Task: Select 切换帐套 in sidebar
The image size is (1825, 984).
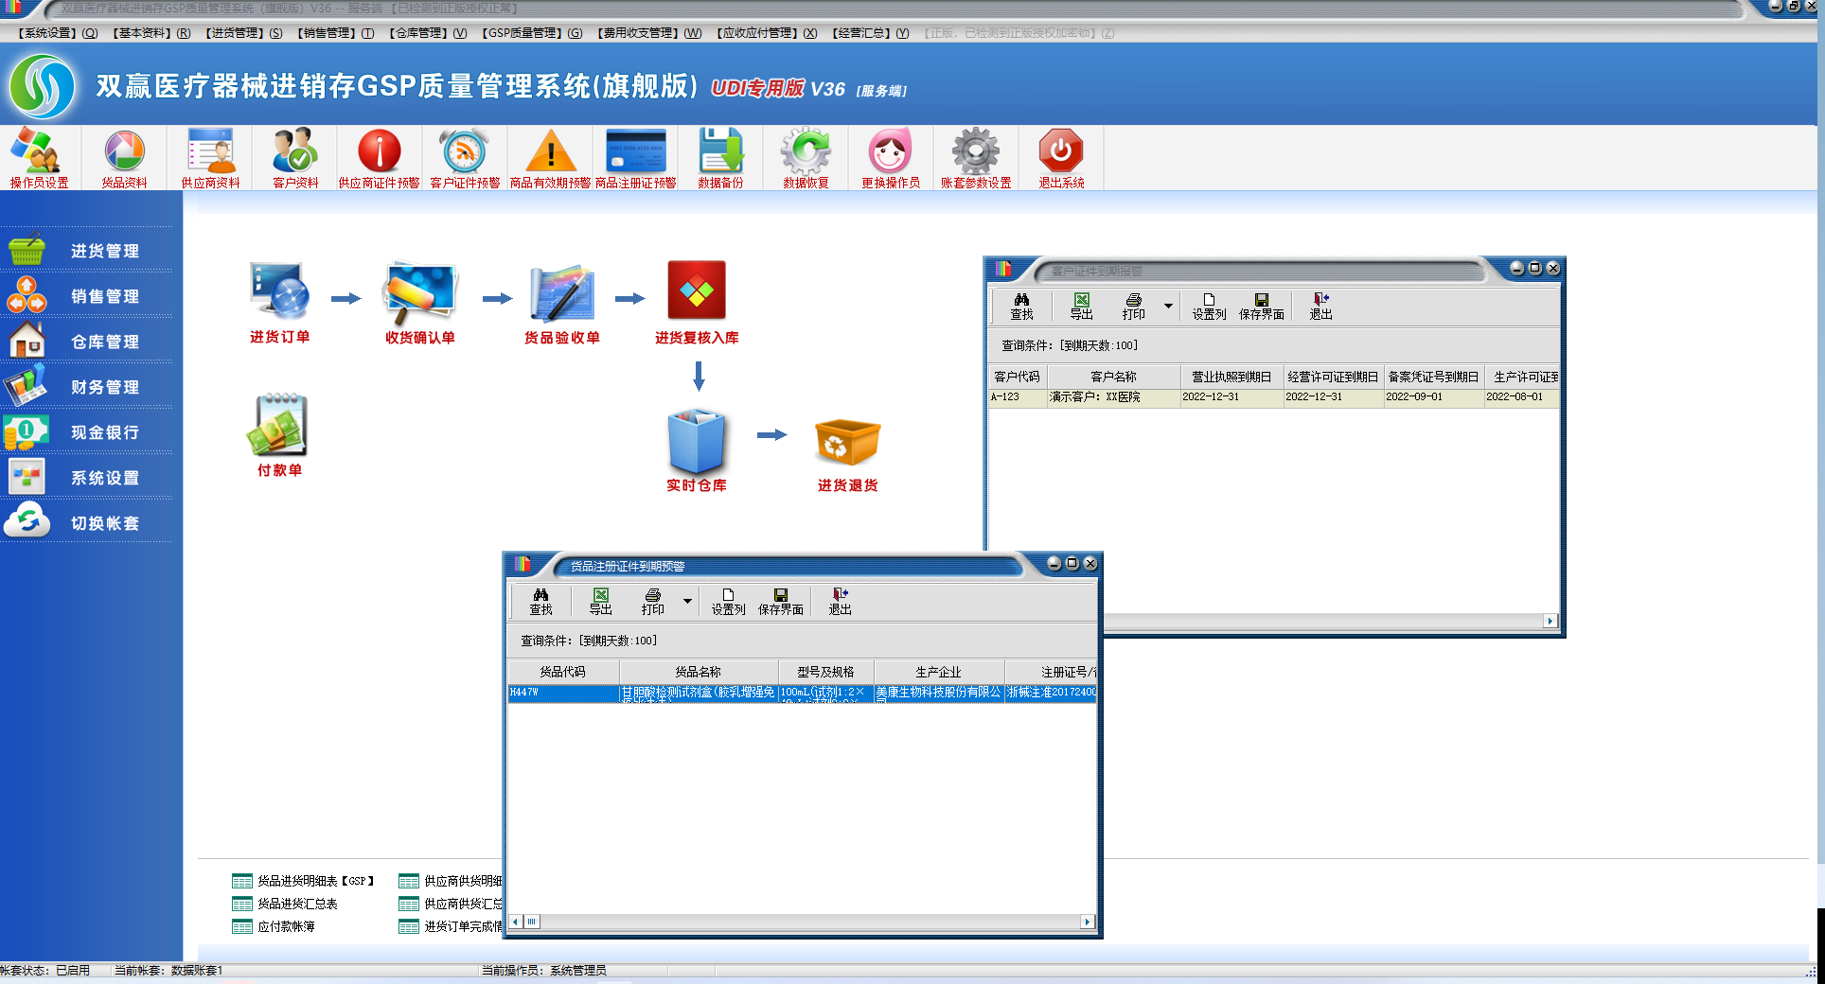Action: tap(87, 523)
